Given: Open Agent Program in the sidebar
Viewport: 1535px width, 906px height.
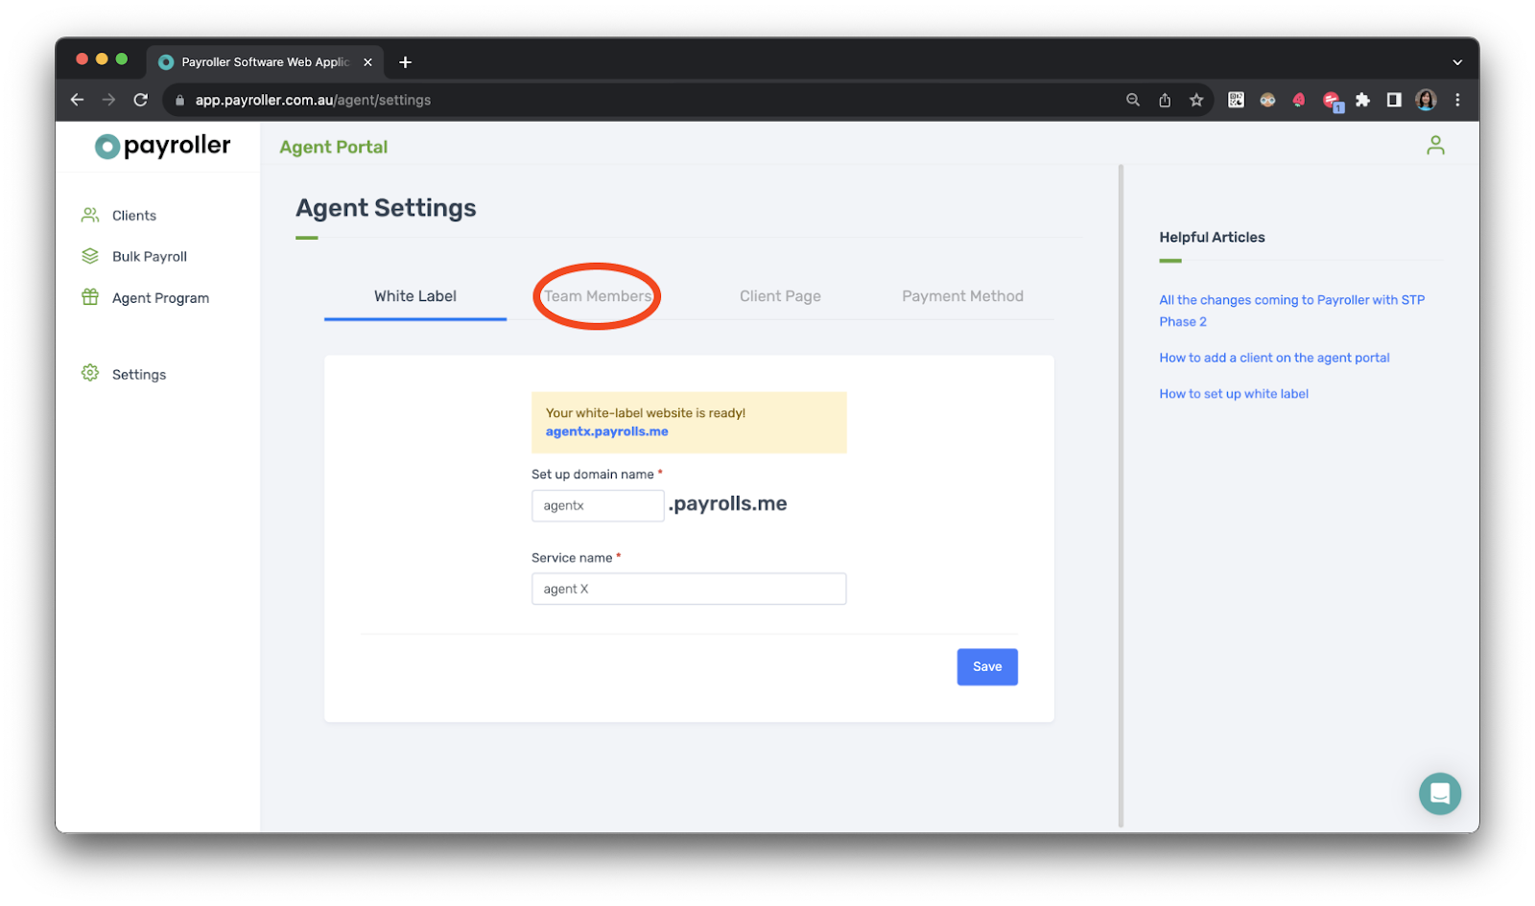Looking at the screenshot, I should click(x=160, y=298).
